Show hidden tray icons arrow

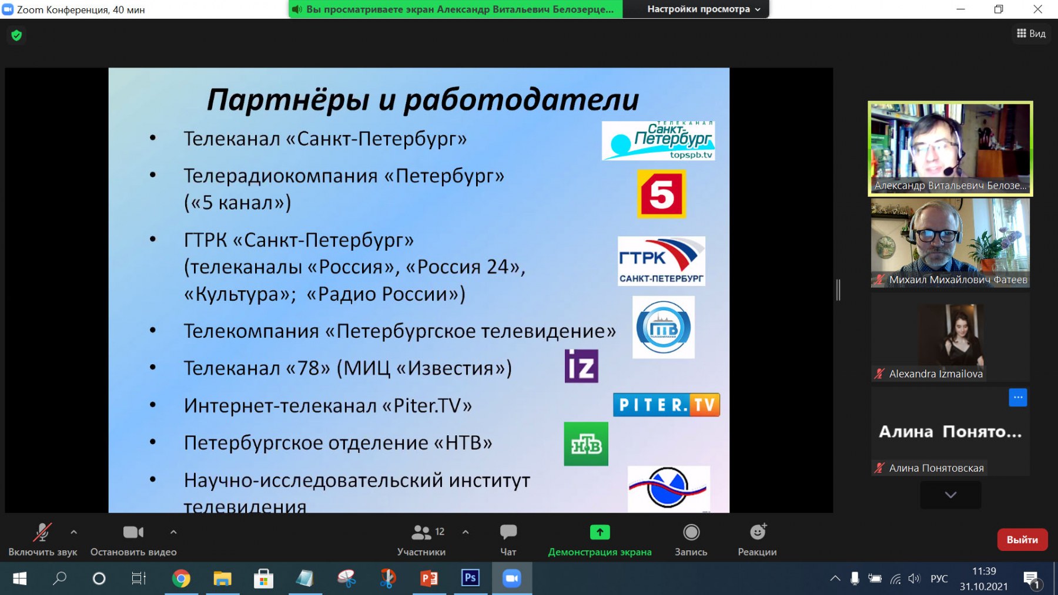click(835, 579)
